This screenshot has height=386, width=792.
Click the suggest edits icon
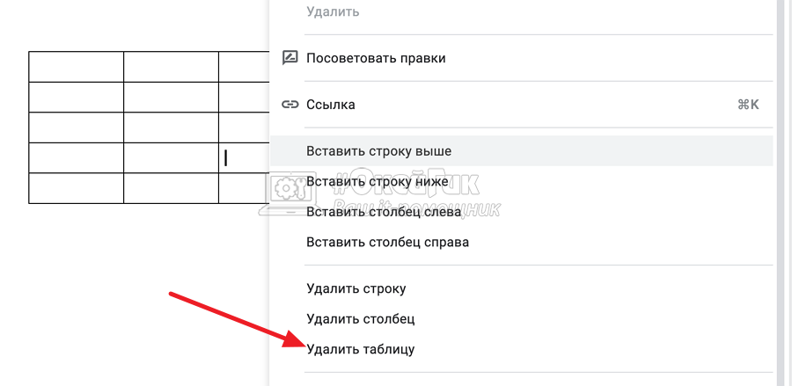pyautogui.click(x=290, y=58)
